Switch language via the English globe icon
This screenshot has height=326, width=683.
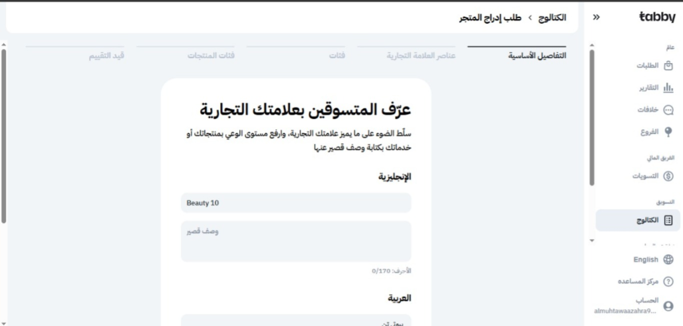(x=667, y=259)
